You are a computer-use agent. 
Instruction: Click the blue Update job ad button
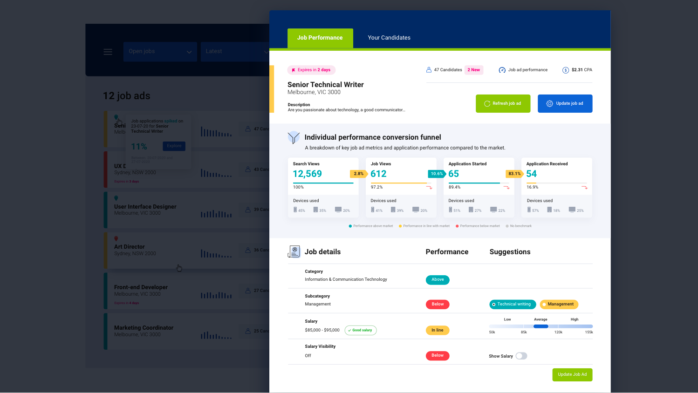pyautogui.click(x=565, y=103)
